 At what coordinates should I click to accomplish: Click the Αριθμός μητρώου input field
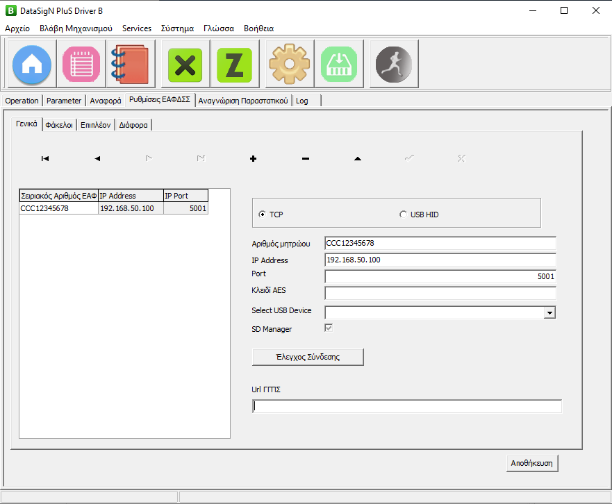(x=440, y=243)
